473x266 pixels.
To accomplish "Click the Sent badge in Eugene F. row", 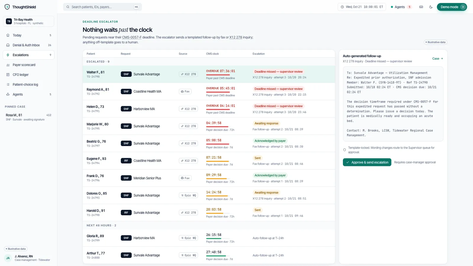I will 257,158.
